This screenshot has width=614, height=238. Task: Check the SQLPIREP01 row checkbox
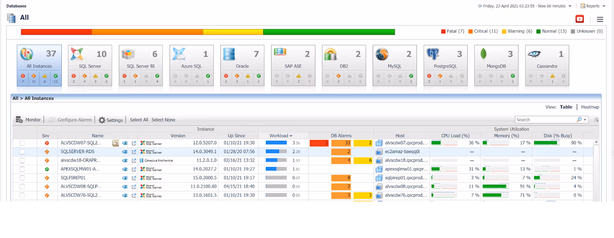click(22, 178)
